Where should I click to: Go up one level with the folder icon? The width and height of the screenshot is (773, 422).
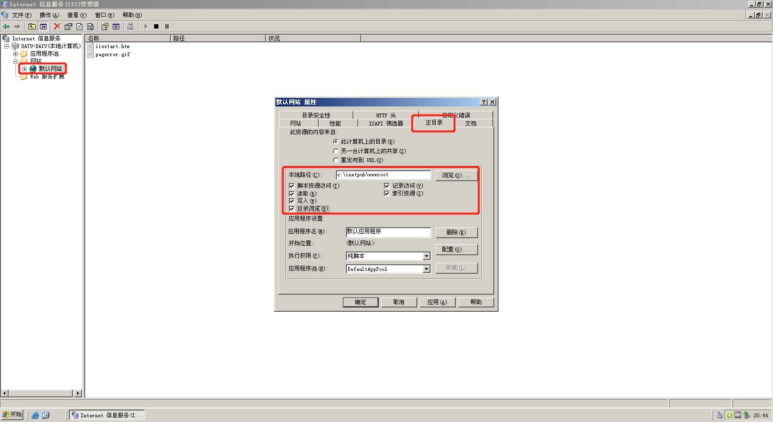pos(32,27)
